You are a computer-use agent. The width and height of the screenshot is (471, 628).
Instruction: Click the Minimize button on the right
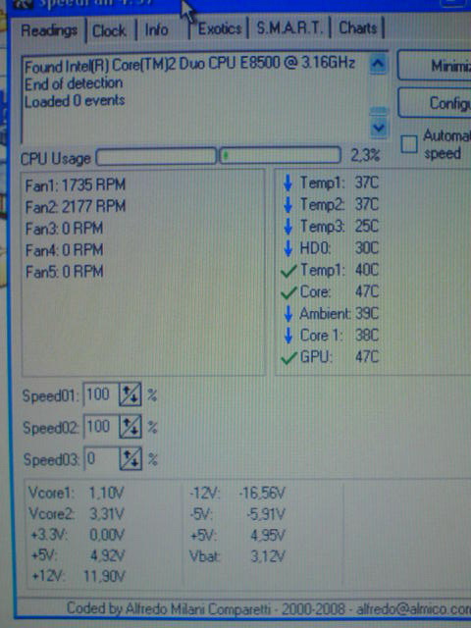click(435, 66)
